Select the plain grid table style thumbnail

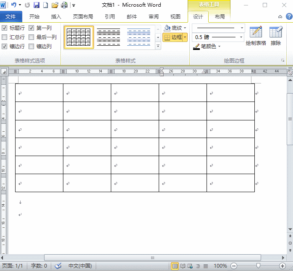(78, 37)
